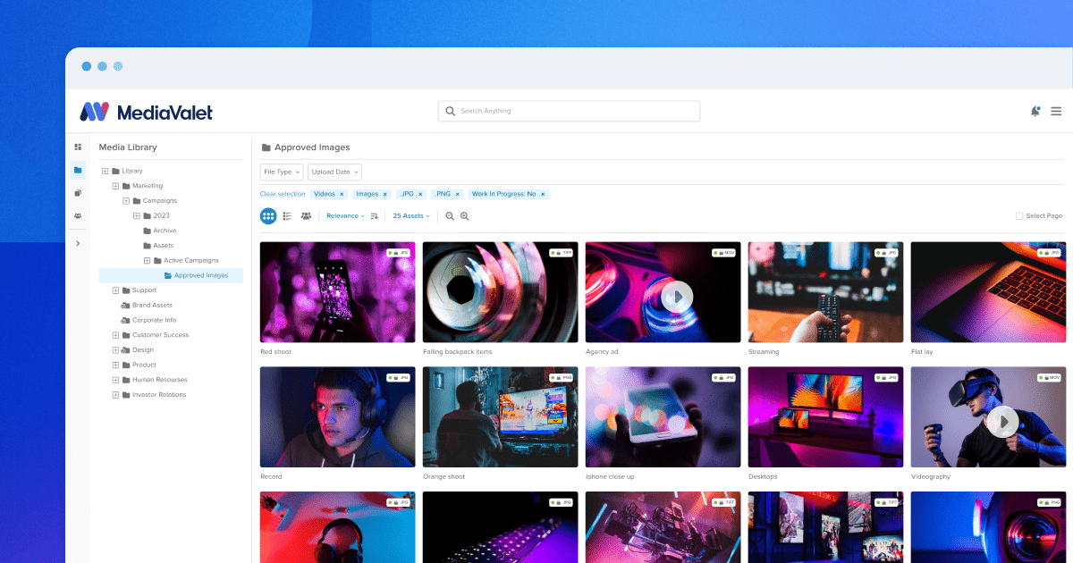Click the Clear selection link

(x=283, y=194)
